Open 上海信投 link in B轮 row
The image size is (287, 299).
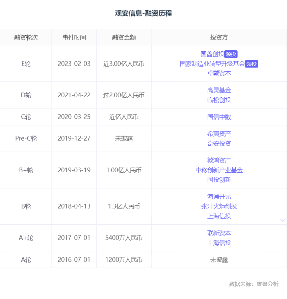[x=219, y=216]
